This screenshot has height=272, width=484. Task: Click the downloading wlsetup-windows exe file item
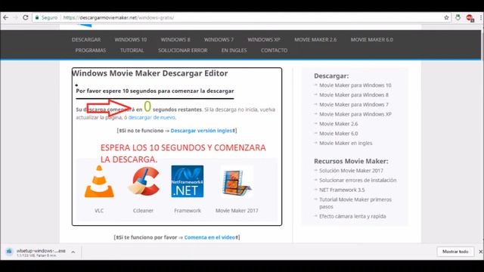click(36, 252)
